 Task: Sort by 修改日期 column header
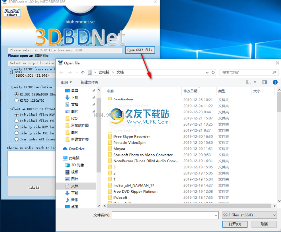(190, 91)
